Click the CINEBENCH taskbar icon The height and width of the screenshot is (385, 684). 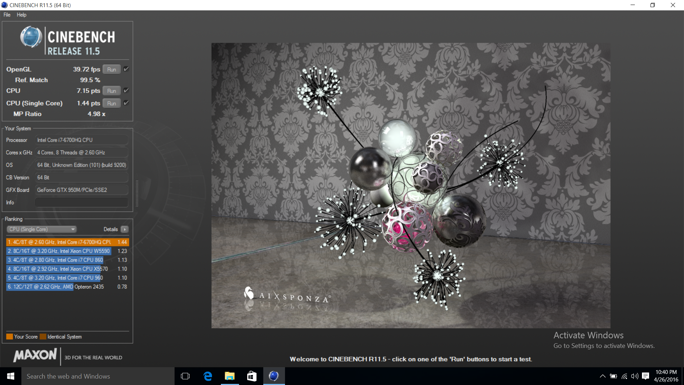coord(274,376)
